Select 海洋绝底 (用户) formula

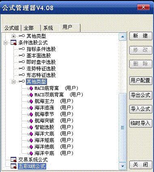54,147
